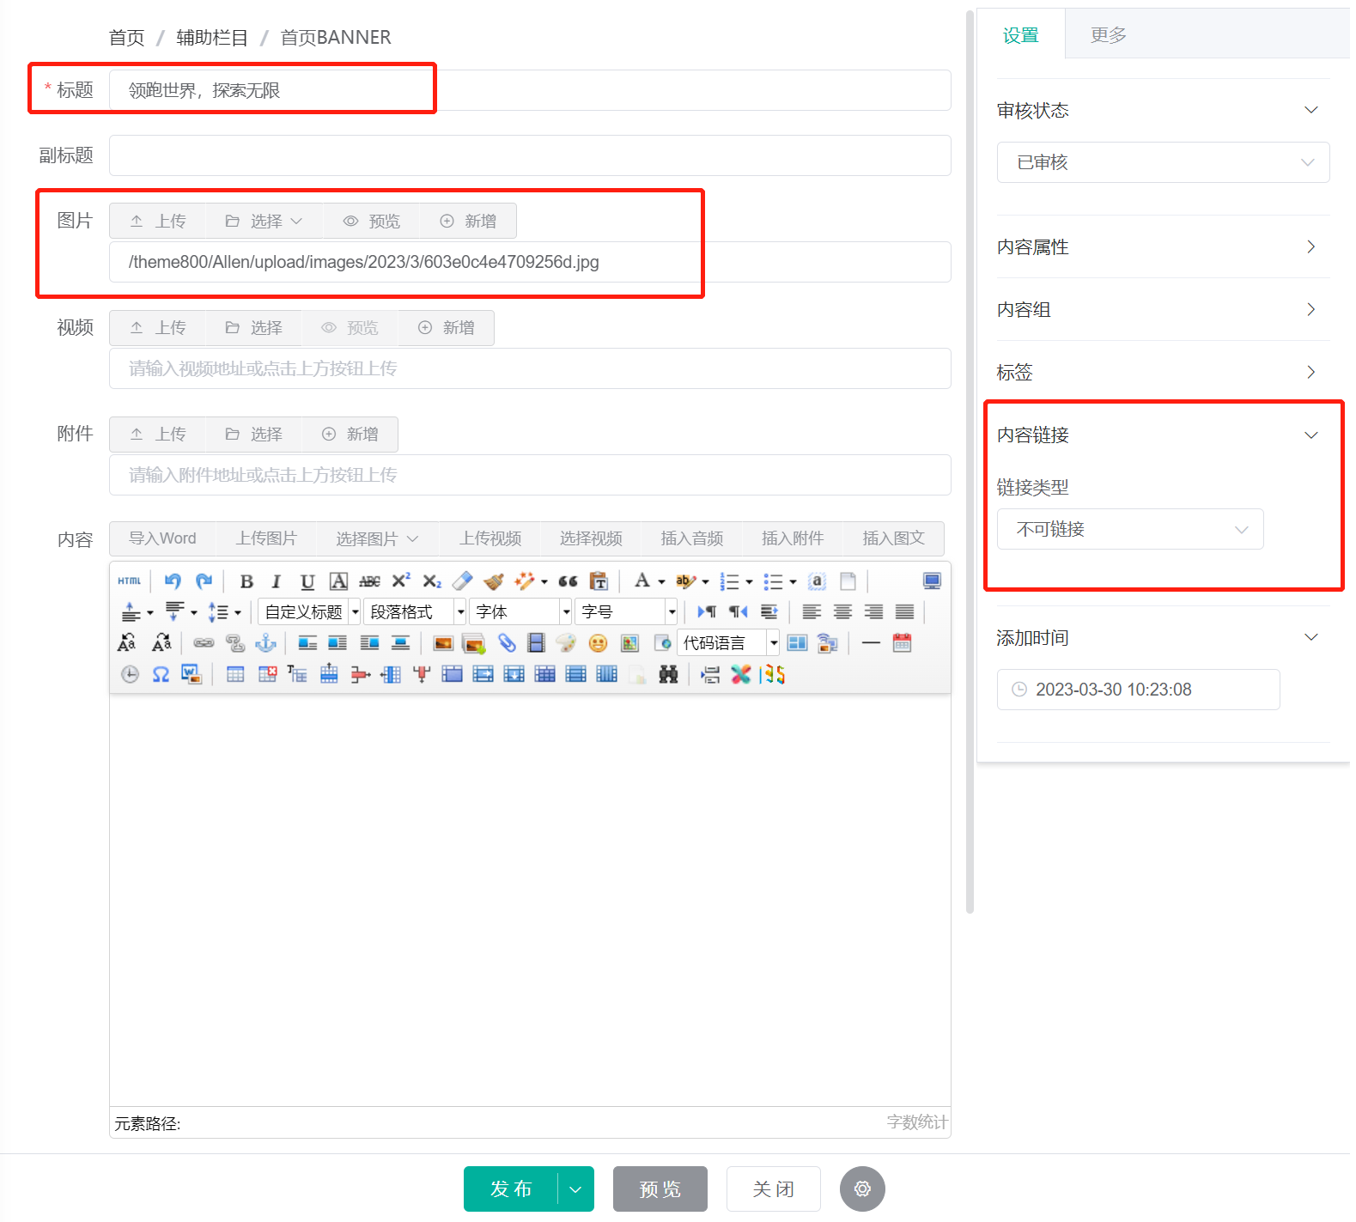Toggle editor fullscreen monitor icon
1356x1222 pixels.
(932, 581)
